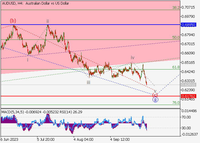Select the red 0.61762 price label
Viewport: 200px width, 143px height.
188,96
